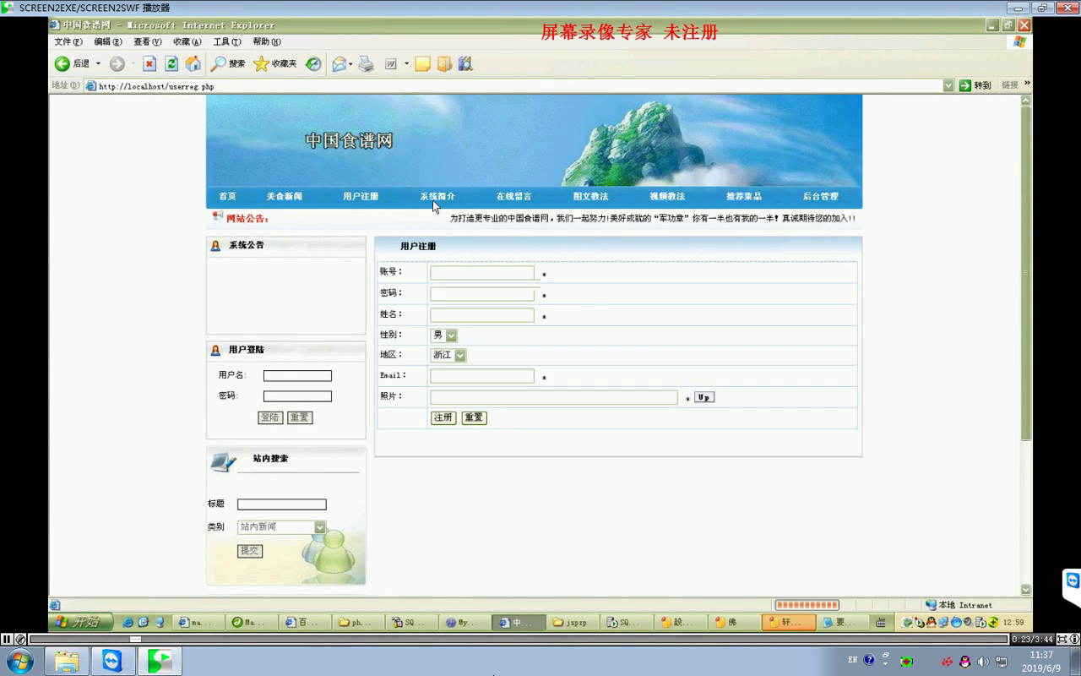Click the printer icon in toolbar
This screenshot has width=1081, height=676.
click(366, 64)
